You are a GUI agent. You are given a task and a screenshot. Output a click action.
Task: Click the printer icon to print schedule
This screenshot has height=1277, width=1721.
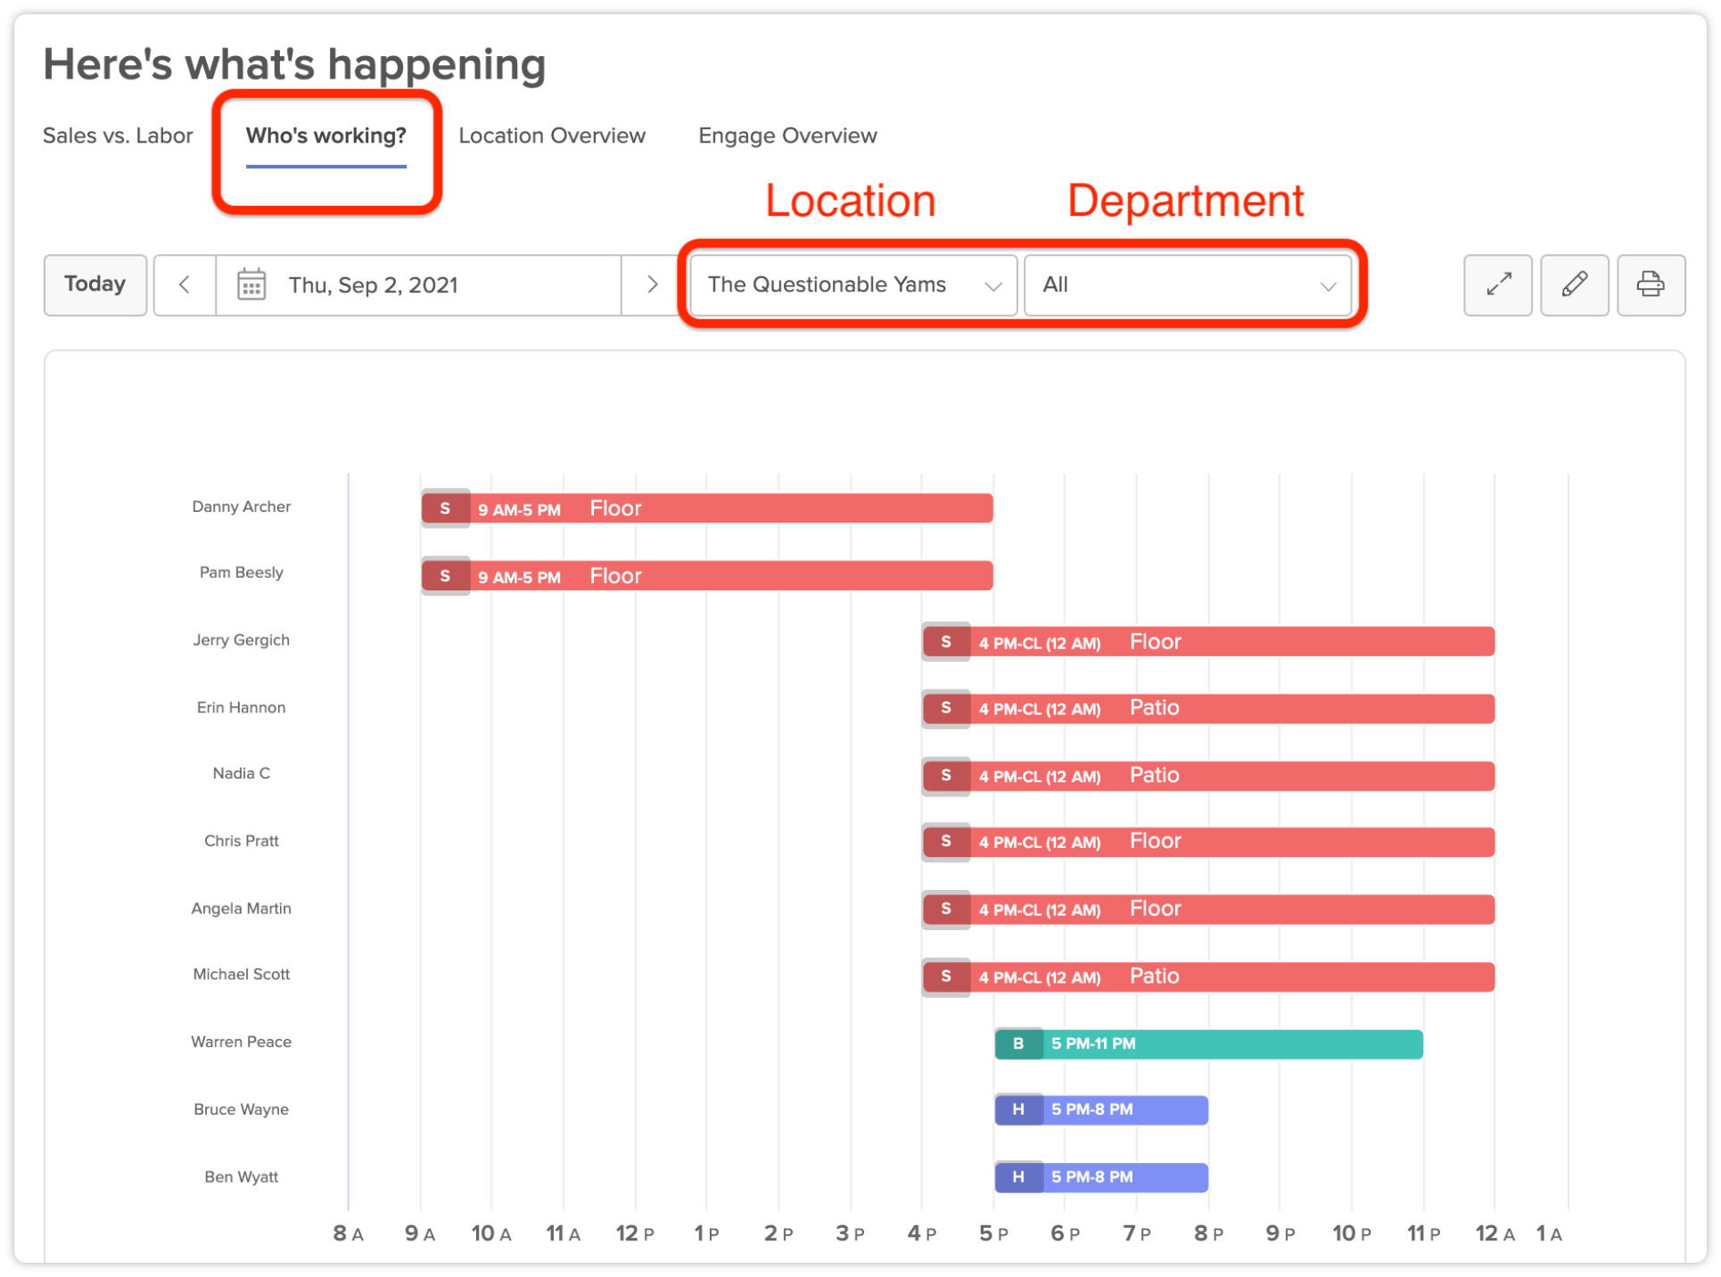[1651, 285]
